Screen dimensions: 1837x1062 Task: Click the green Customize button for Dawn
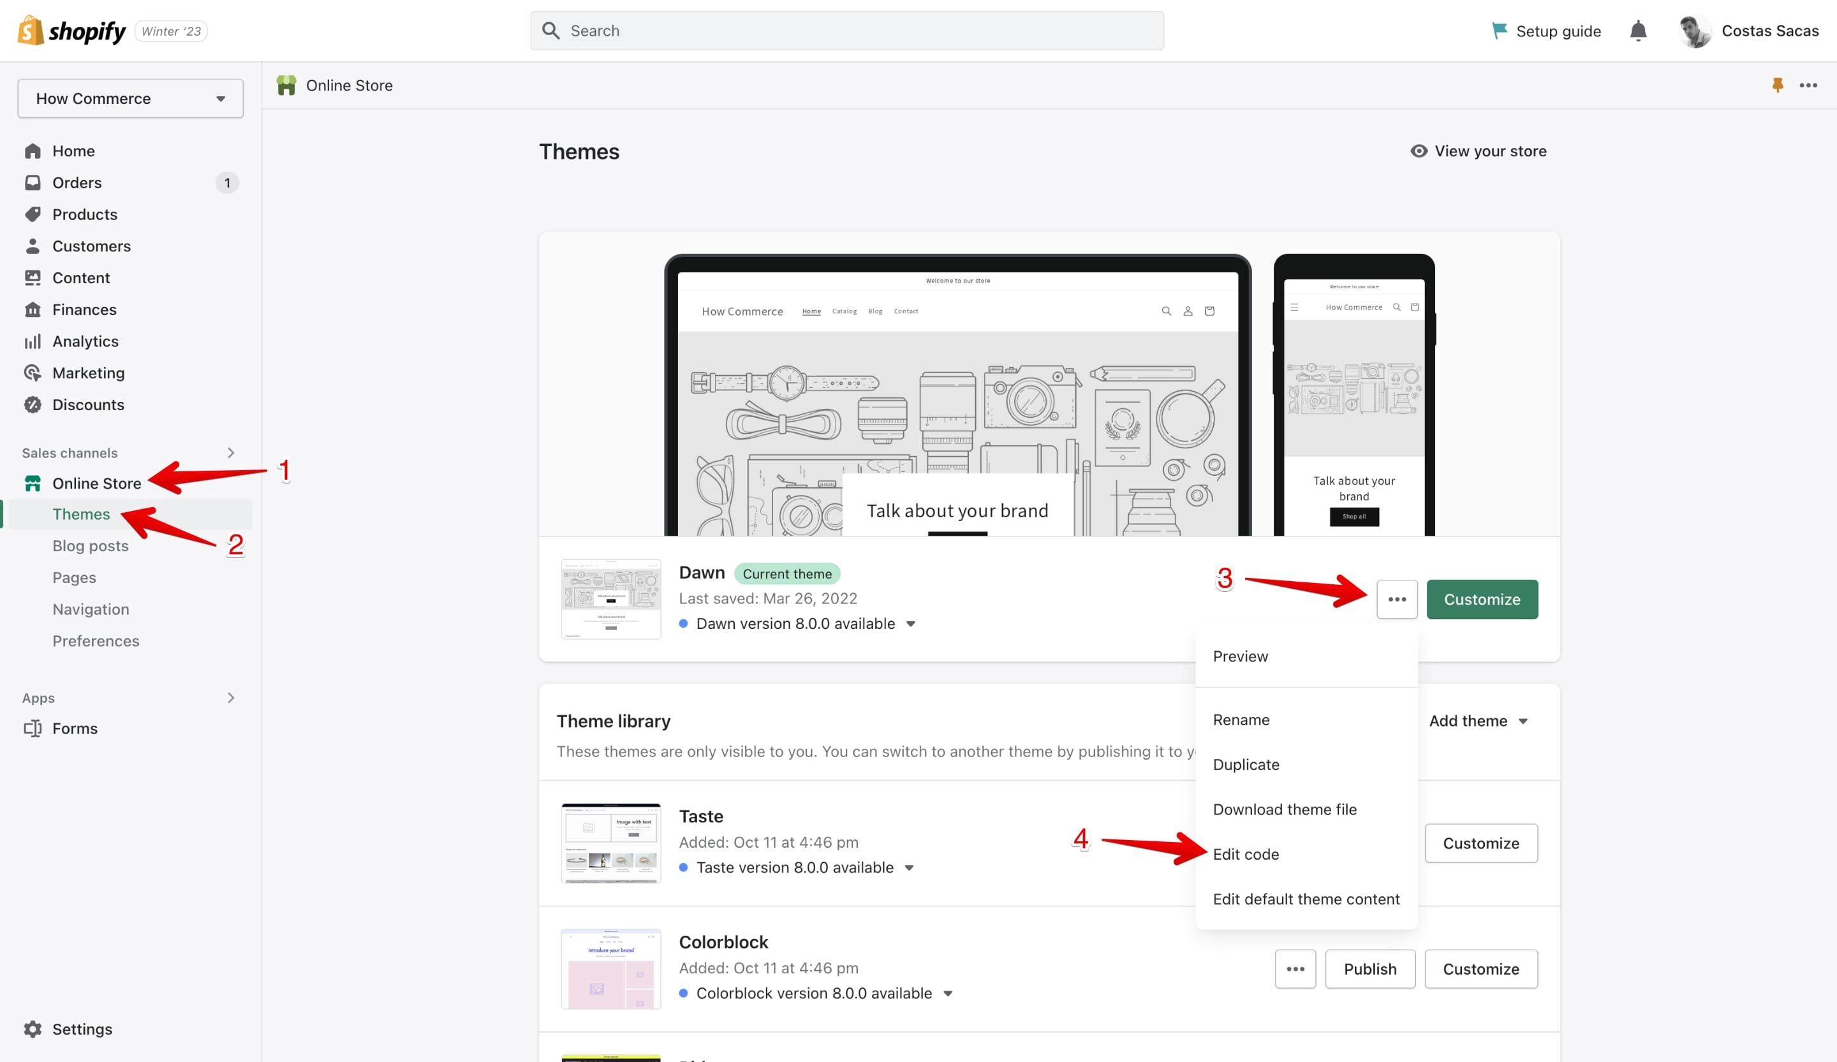(x=1482, y=599)
